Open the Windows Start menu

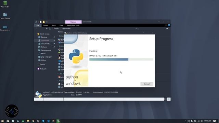(x=2, y=121)
